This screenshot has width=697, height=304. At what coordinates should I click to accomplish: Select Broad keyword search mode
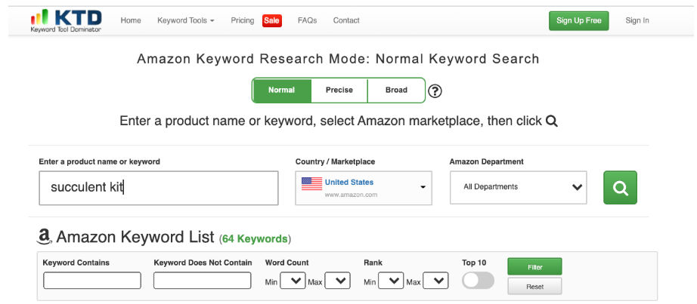[396, 90]
